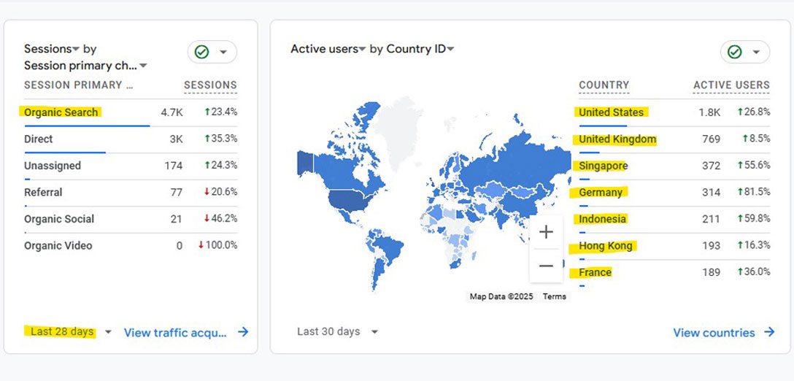Viewport: 794px width, 381px height.
Task: Click the 4.7K sessions value
Action: (171, 112)
